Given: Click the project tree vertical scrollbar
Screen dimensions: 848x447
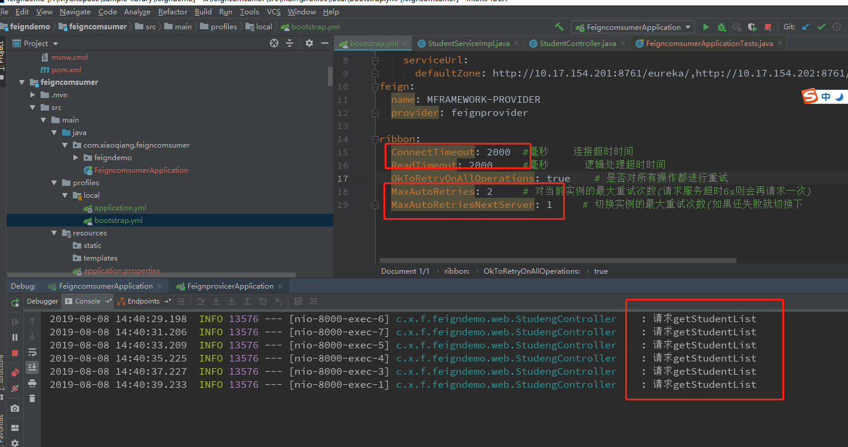Looking at the screenshot, I should point(330,76).
